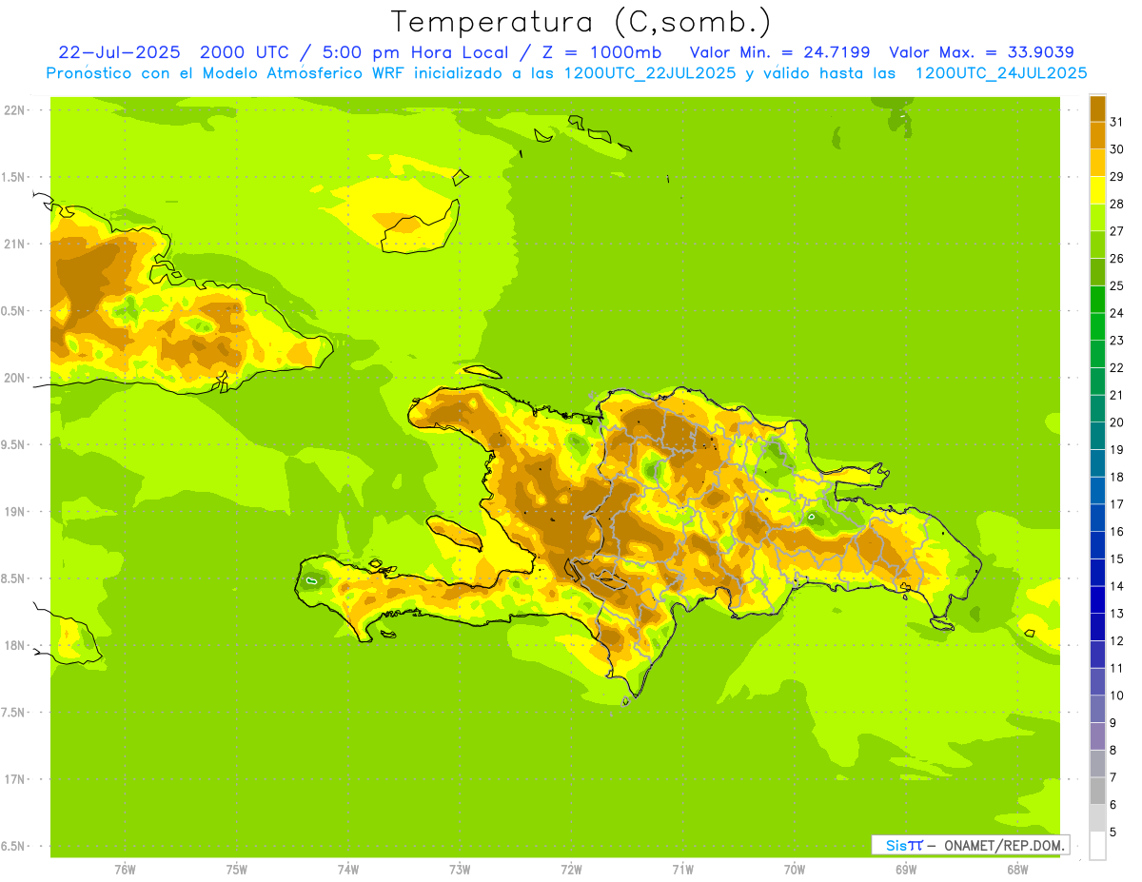Click the "1200UTC_24JUL2025" valid-until time
1142x882 pixels.
click(x=1000, y=73)
